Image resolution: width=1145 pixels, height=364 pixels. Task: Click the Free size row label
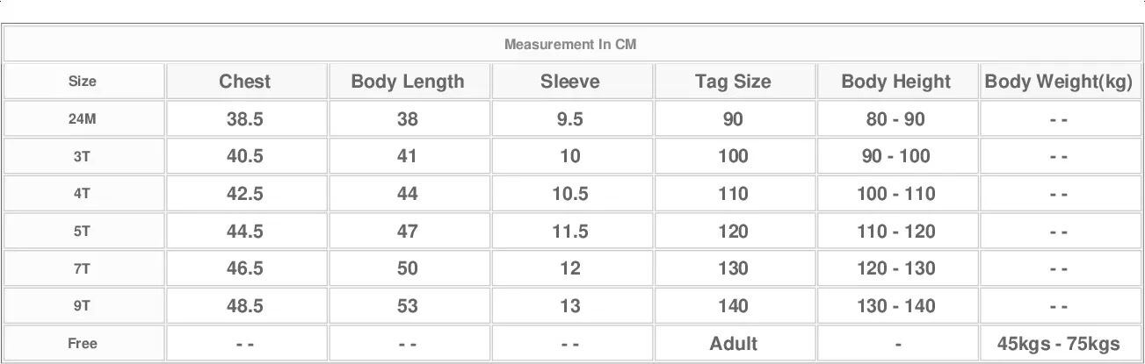tap(82, 344)
